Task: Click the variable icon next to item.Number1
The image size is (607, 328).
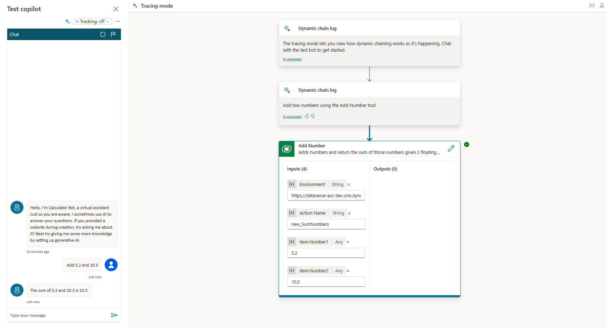Action: (292, 242)
